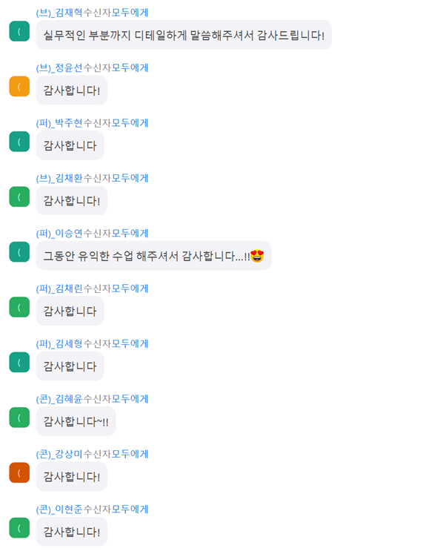The image size is (446, 557).
Task: Click 모두에게 recipient link in 강상미's header
Action: click(130, 454)
